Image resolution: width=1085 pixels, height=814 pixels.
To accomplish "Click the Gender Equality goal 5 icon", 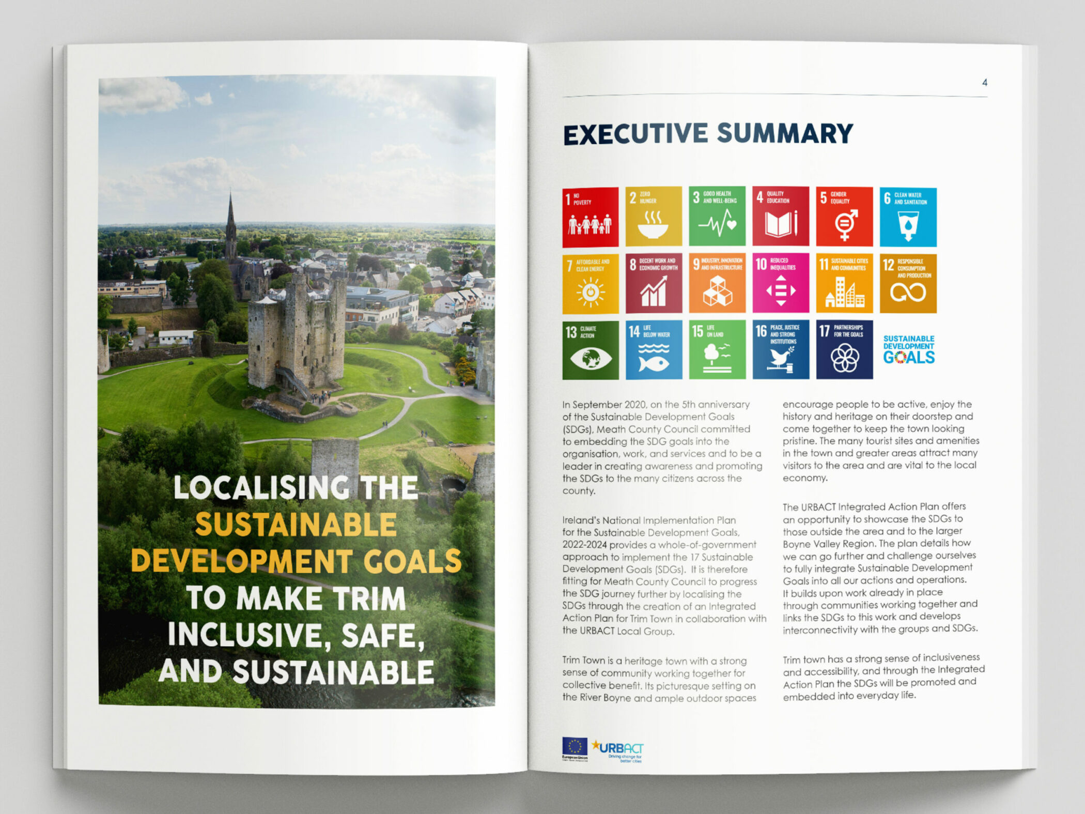I will click(844, 217).
